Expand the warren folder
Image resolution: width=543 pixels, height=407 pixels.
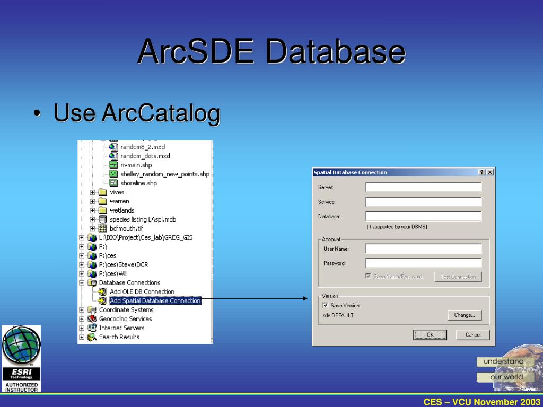(x=92, y=201)
